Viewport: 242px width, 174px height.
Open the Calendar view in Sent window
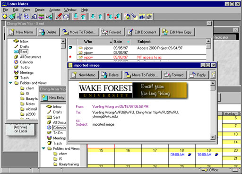coord(26,62)
